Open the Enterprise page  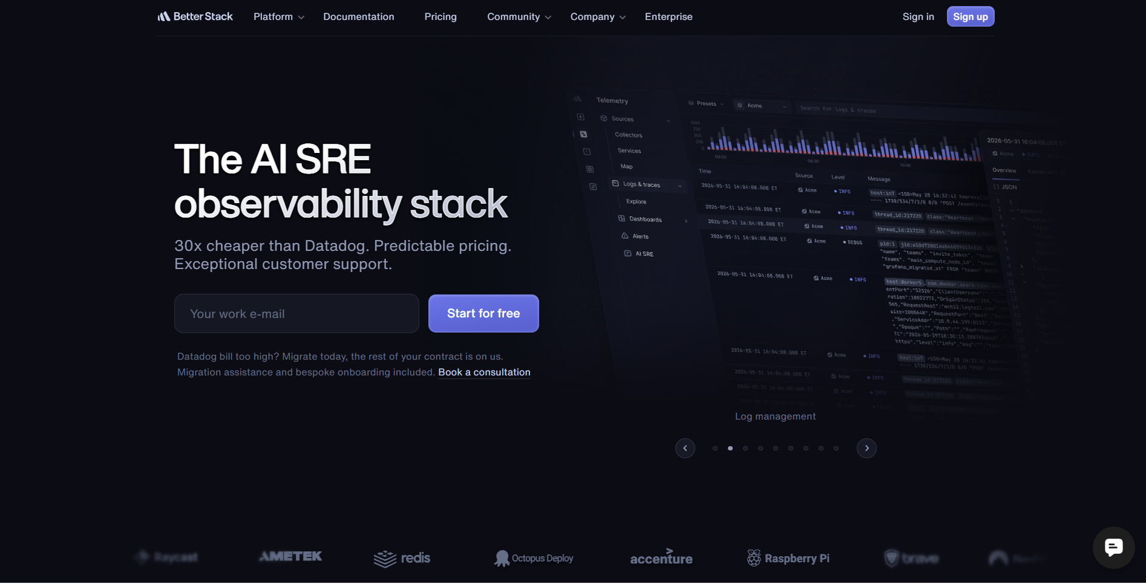669,17
